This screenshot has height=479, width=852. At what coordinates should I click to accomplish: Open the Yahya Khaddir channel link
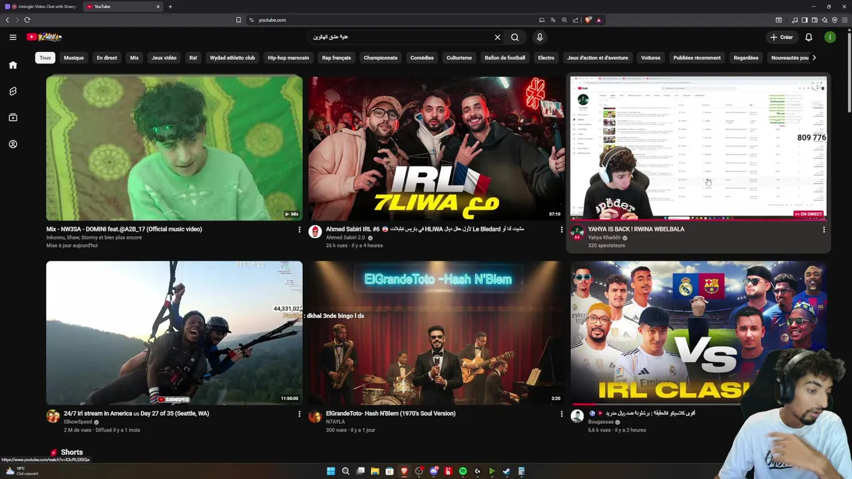click(604, 238)
